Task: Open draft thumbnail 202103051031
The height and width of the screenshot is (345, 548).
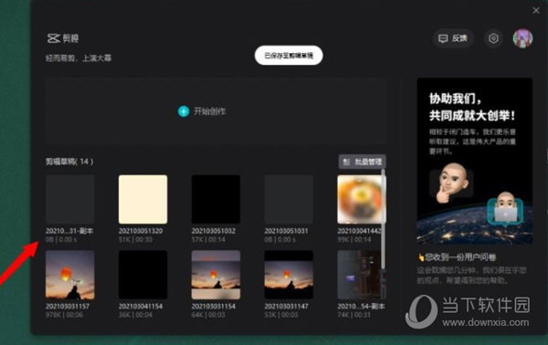Action: [289, 199]
